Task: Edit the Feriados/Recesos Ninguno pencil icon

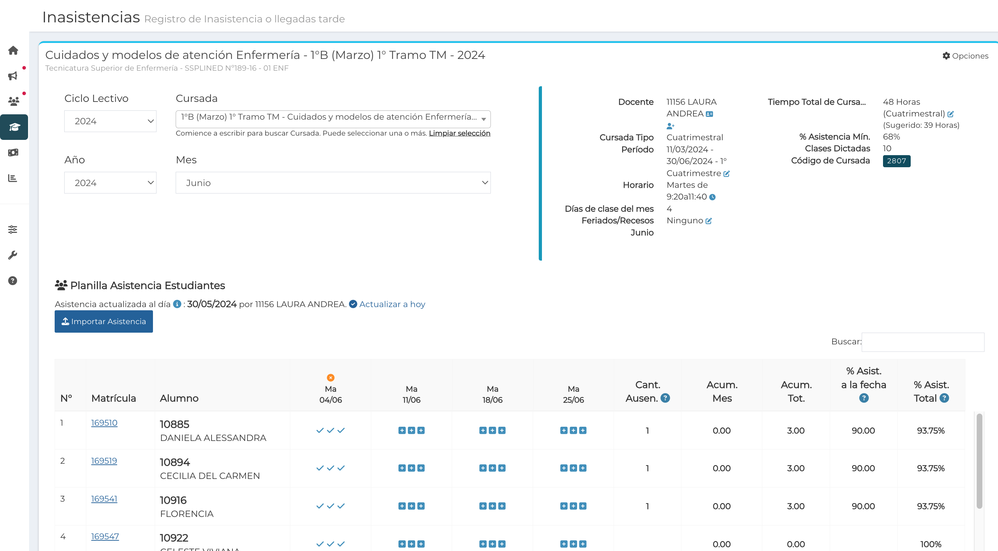Action: pyautogui.click(x=709, y=221)
